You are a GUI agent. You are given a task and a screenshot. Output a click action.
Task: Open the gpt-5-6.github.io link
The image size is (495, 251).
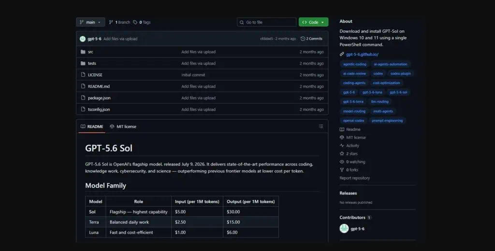tap(362, 54)
